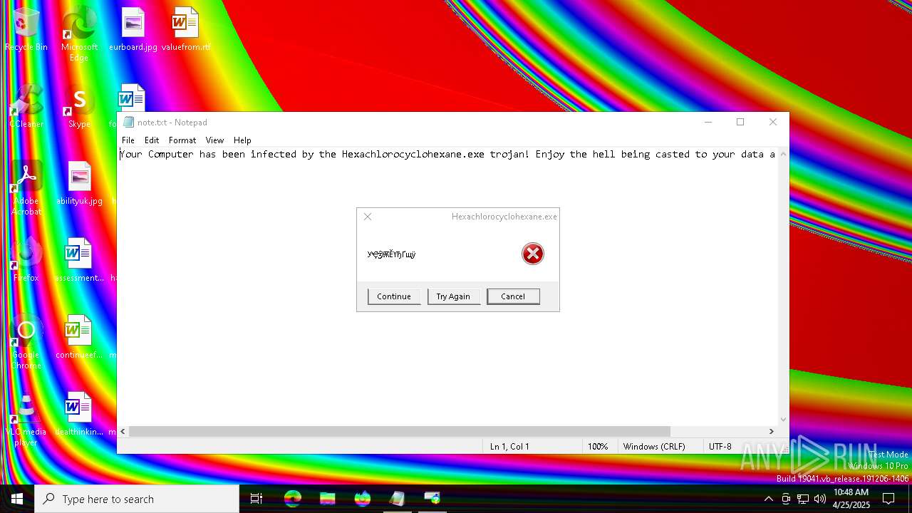Click in the taskbar search box
Image resolution: width=912 pixels, height=513 pixels.
coord(137,499)
